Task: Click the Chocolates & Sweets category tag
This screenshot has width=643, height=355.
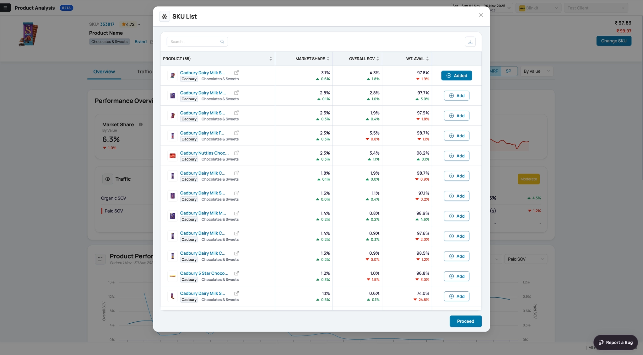Action: (x=109, y=42)
